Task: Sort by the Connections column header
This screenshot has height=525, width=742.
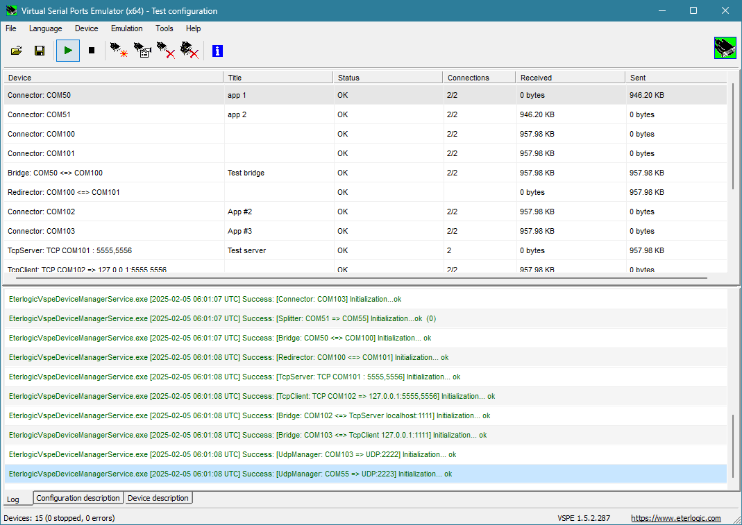Action: [479, 78]
